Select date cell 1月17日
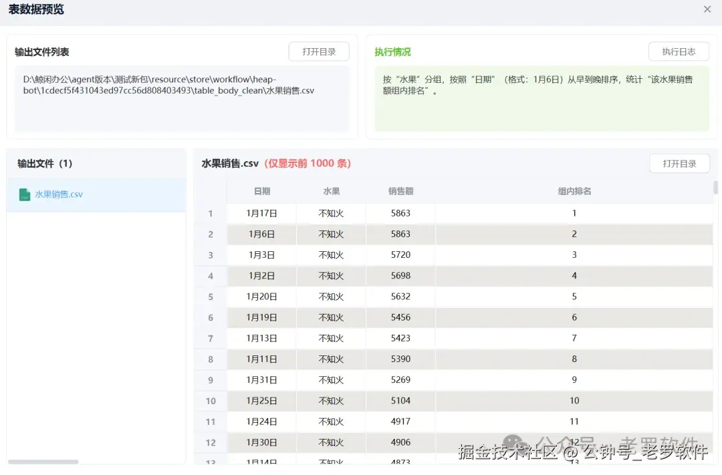722x475 pixels. coord(261,213)
